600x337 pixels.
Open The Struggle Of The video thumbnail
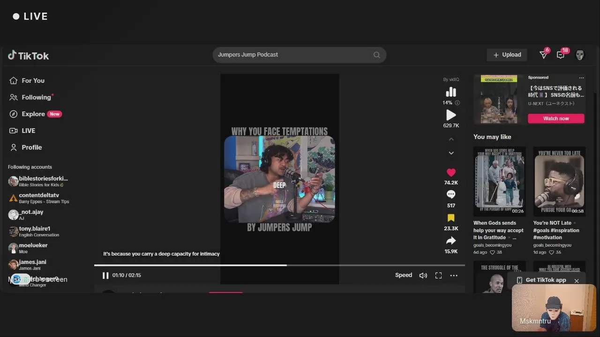[499, 278]
